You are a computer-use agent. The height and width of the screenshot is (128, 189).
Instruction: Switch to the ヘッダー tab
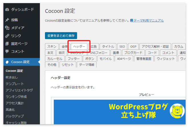point(79,46)
